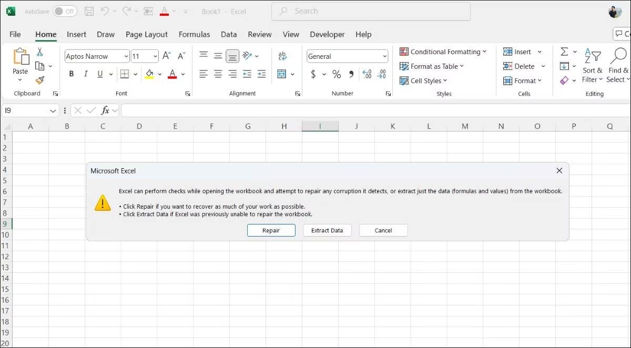Toggle bold formatting
631x348 pixels.
72,74
